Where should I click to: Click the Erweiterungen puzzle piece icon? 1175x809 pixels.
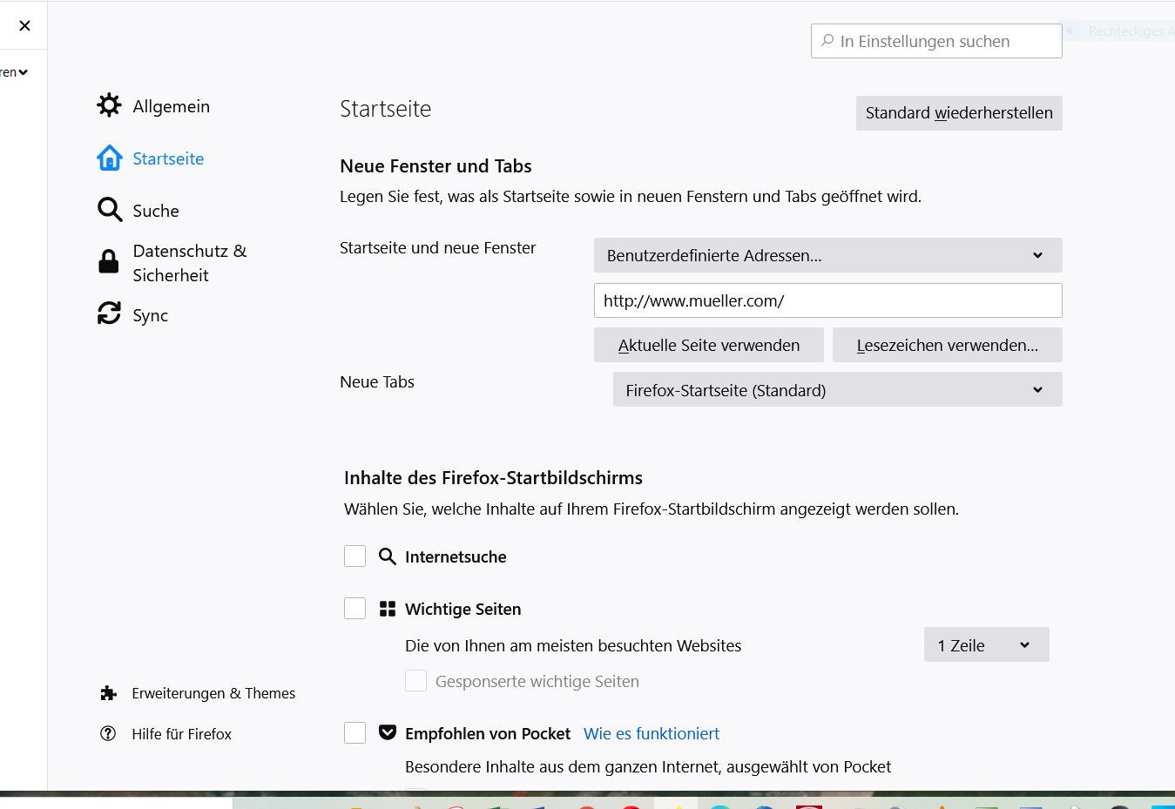click(108, 693)
